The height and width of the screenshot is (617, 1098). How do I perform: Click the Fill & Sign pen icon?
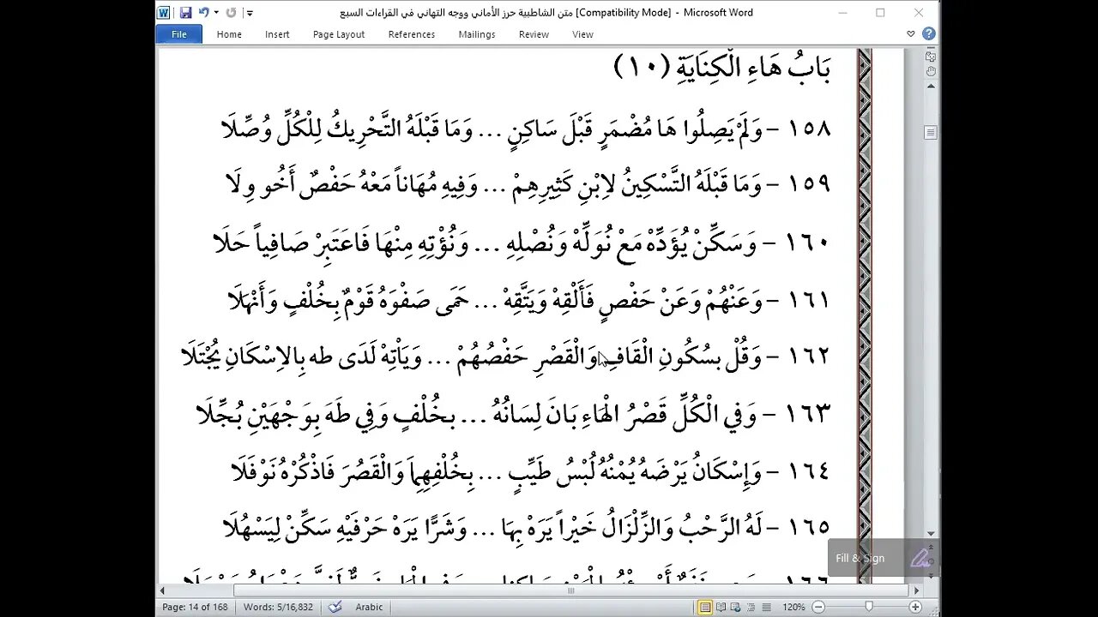coord(920,559)
